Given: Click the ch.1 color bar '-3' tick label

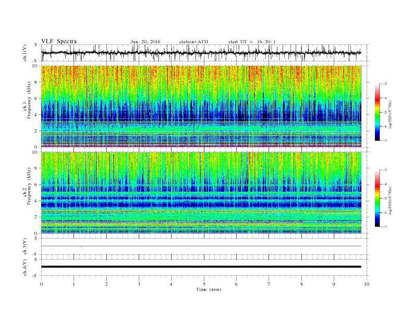Looking at the screenshot, I should tap(384, 84).
